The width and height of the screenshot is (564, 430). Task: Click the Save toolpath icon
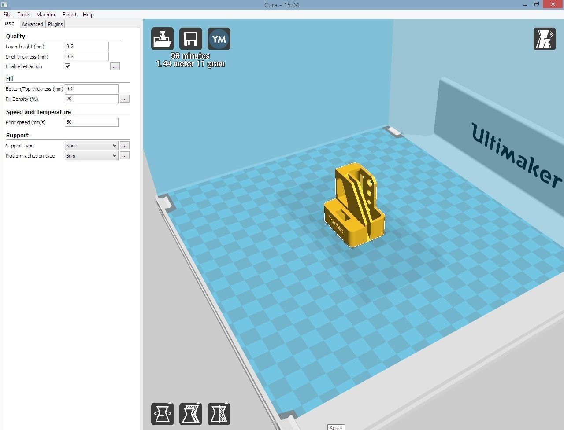coord(190,39)
